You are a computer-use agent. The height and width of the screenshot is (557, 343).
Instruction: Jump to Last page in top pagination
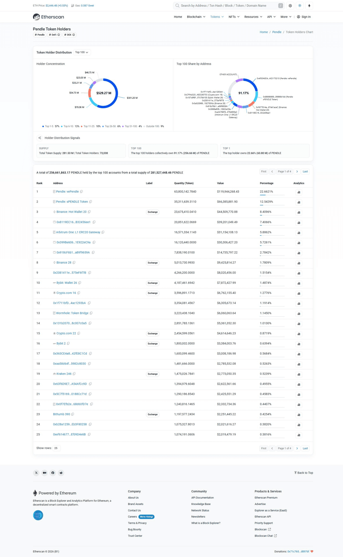[305, 171]
